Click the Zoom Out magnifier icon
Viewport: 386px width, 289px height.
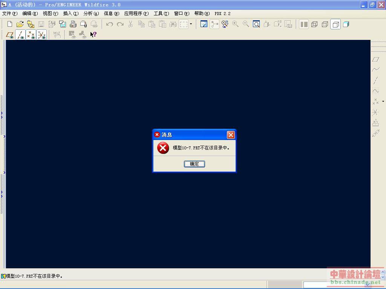(x=246, y=24)
